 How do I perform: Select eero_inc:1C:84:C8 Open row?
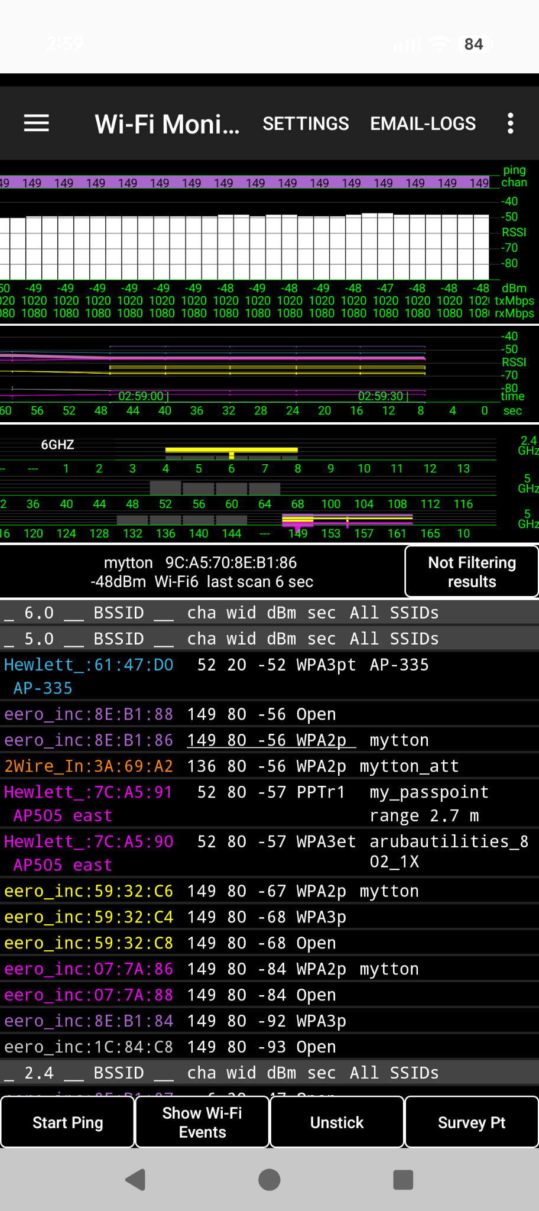(x=269, y=1047)
